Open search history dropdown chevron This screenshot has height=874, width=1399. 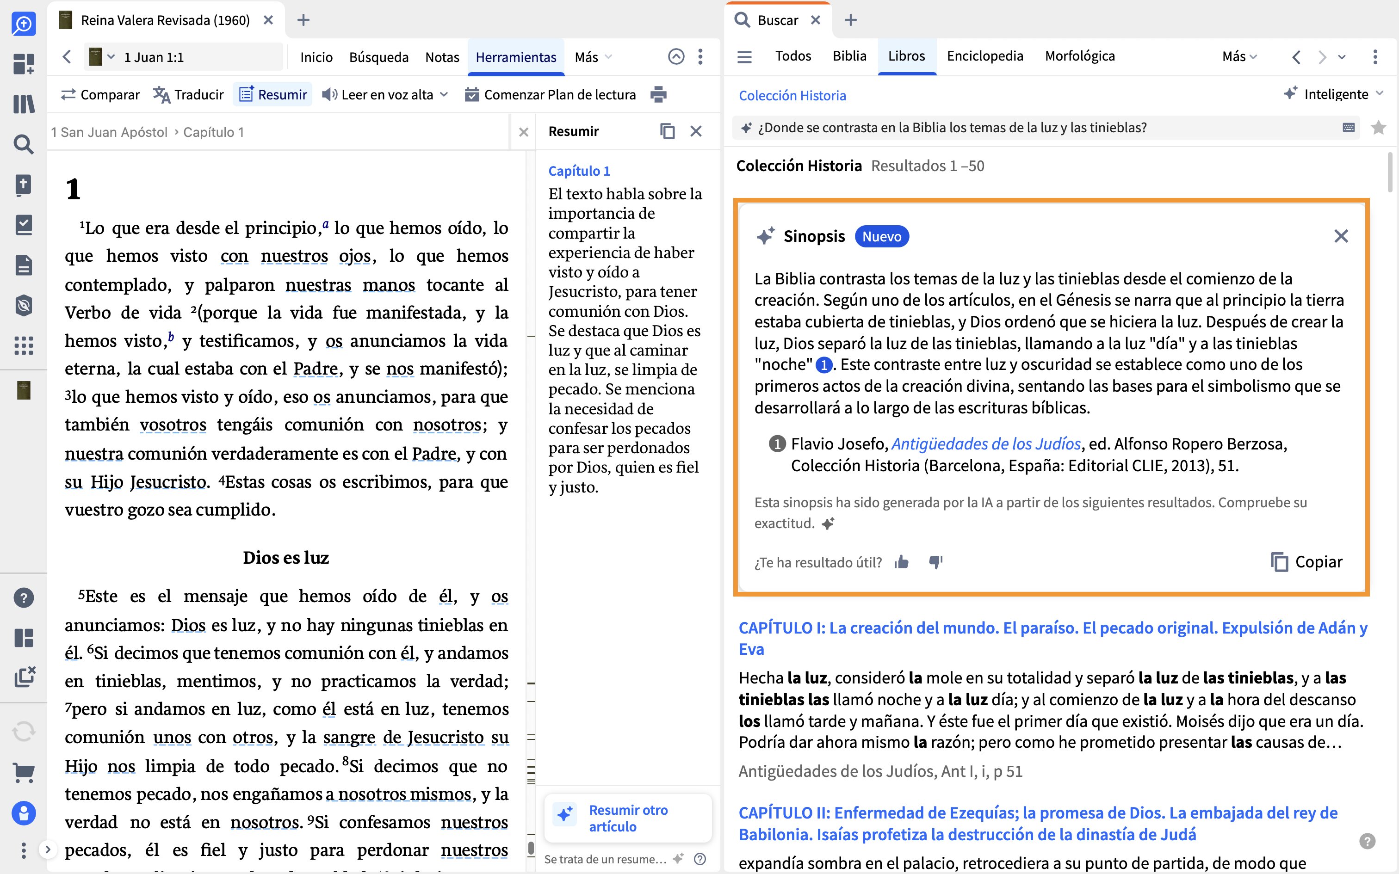[1343, 56]
